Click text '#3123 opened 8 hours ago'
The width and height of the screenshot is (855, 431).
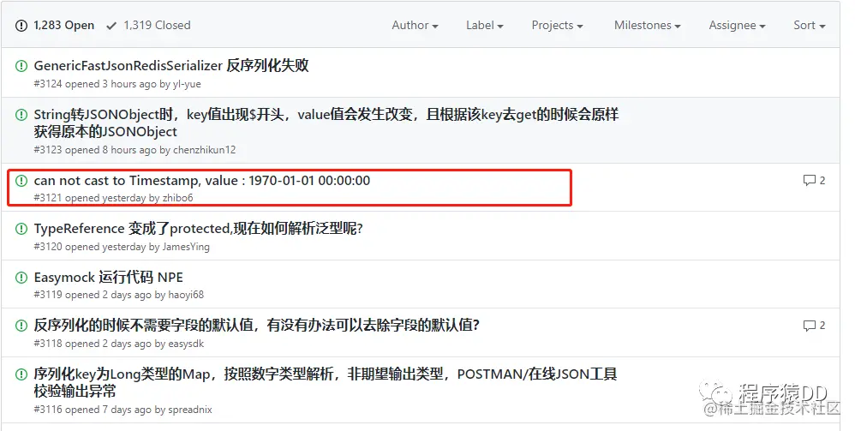click(x=95, y=150)
